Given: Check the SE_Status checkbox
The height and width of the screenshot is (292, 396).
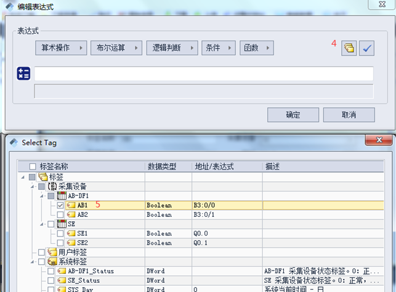Looking at the screenshot, I should pos(51,280).
